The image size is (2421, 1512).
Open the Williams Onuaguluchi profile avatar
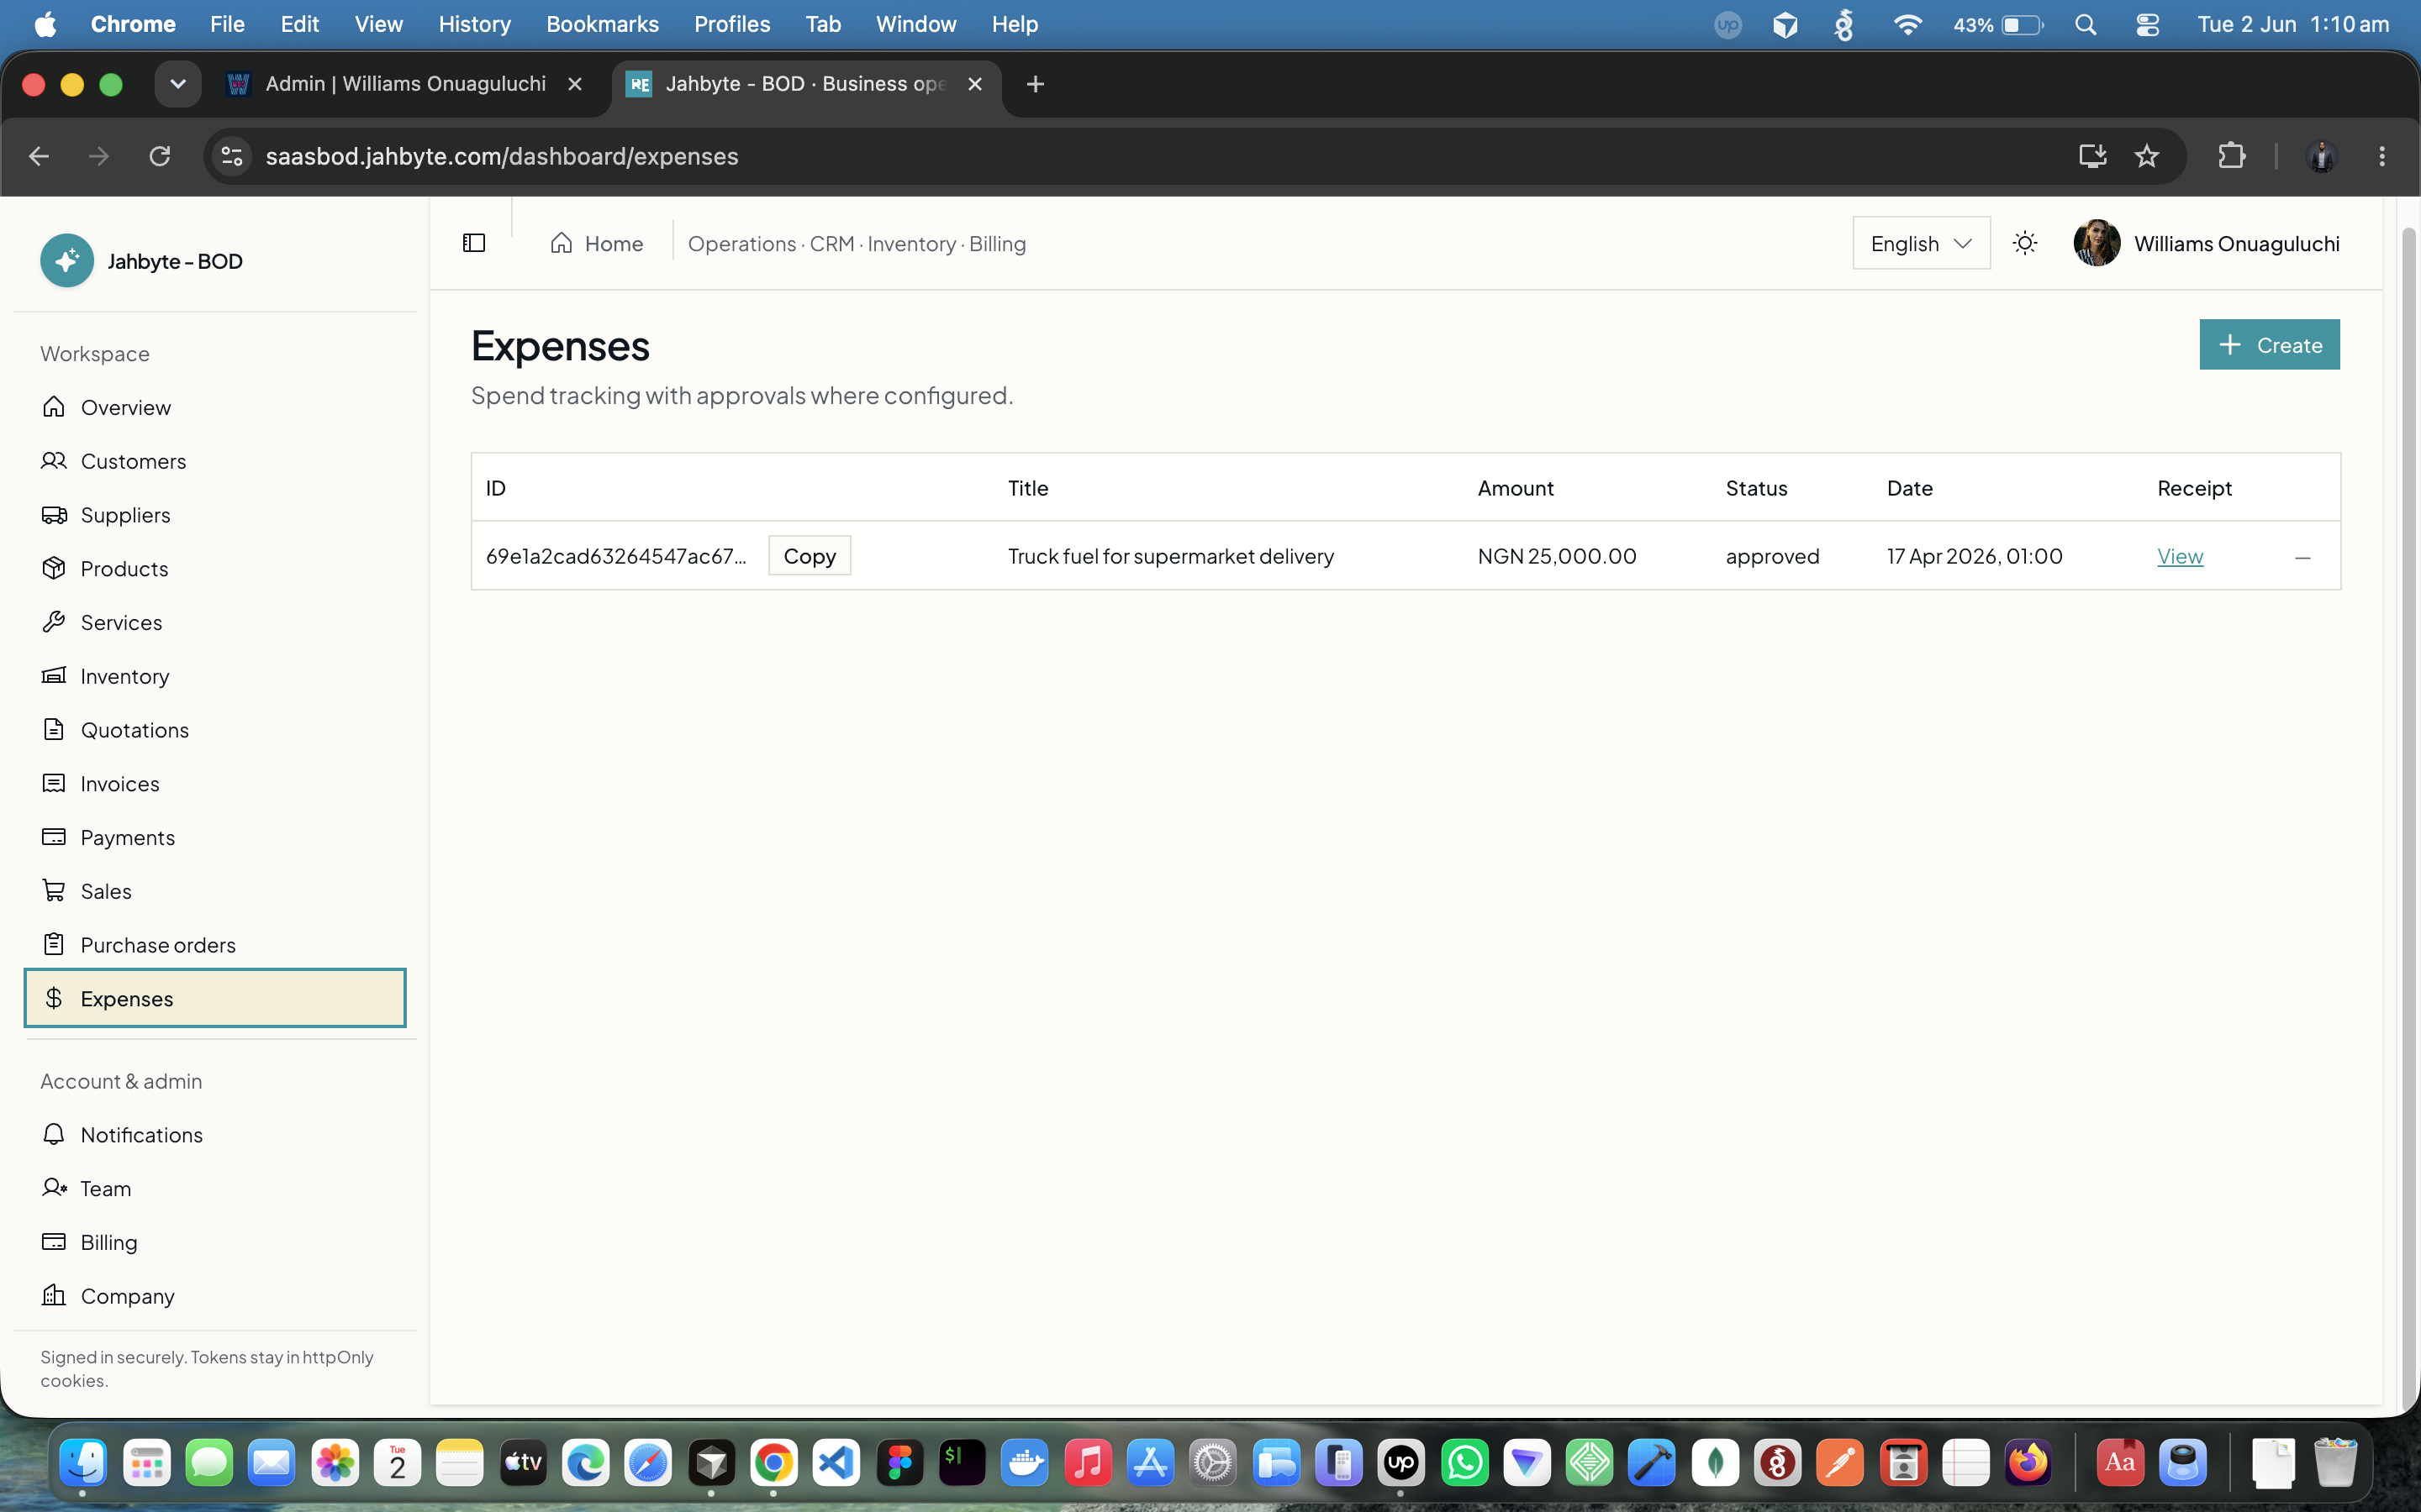click(2096, 243)
